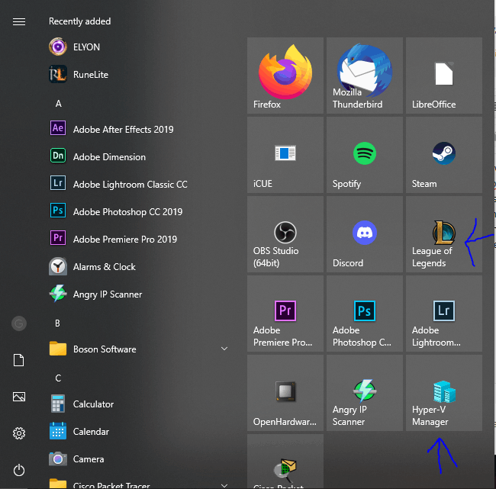Open ELYON from recently added list
The height and width of the screenshot is (489, 496).
tap(139, 47)
